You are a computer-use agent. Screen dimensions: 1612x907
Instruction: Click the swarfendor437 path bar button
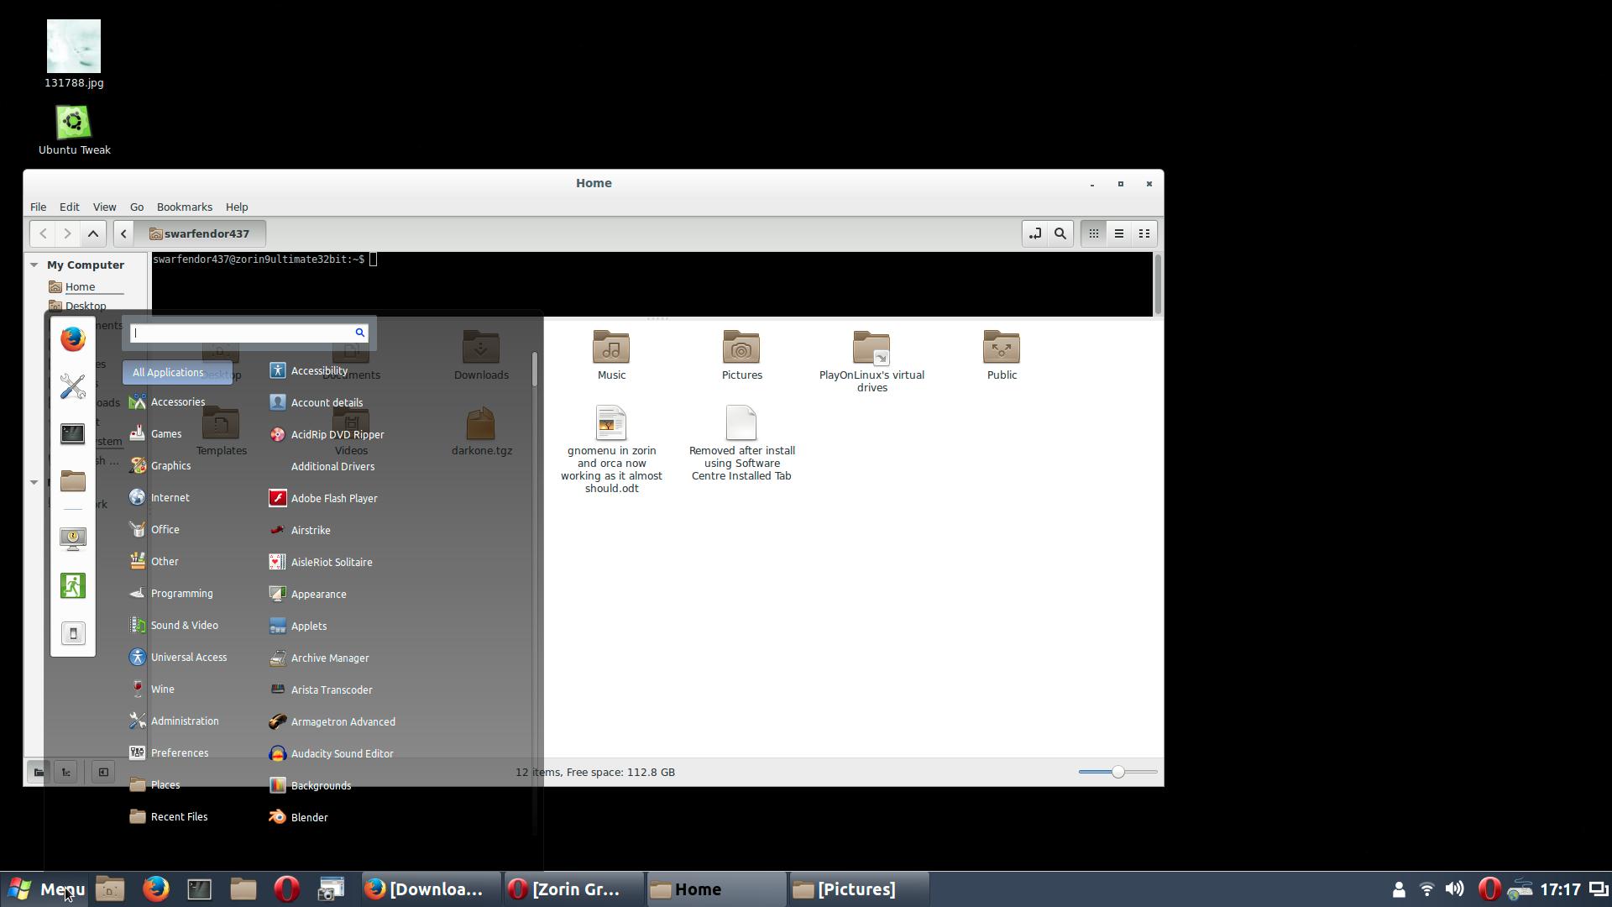pyautogui.click(x=200, y=233)
